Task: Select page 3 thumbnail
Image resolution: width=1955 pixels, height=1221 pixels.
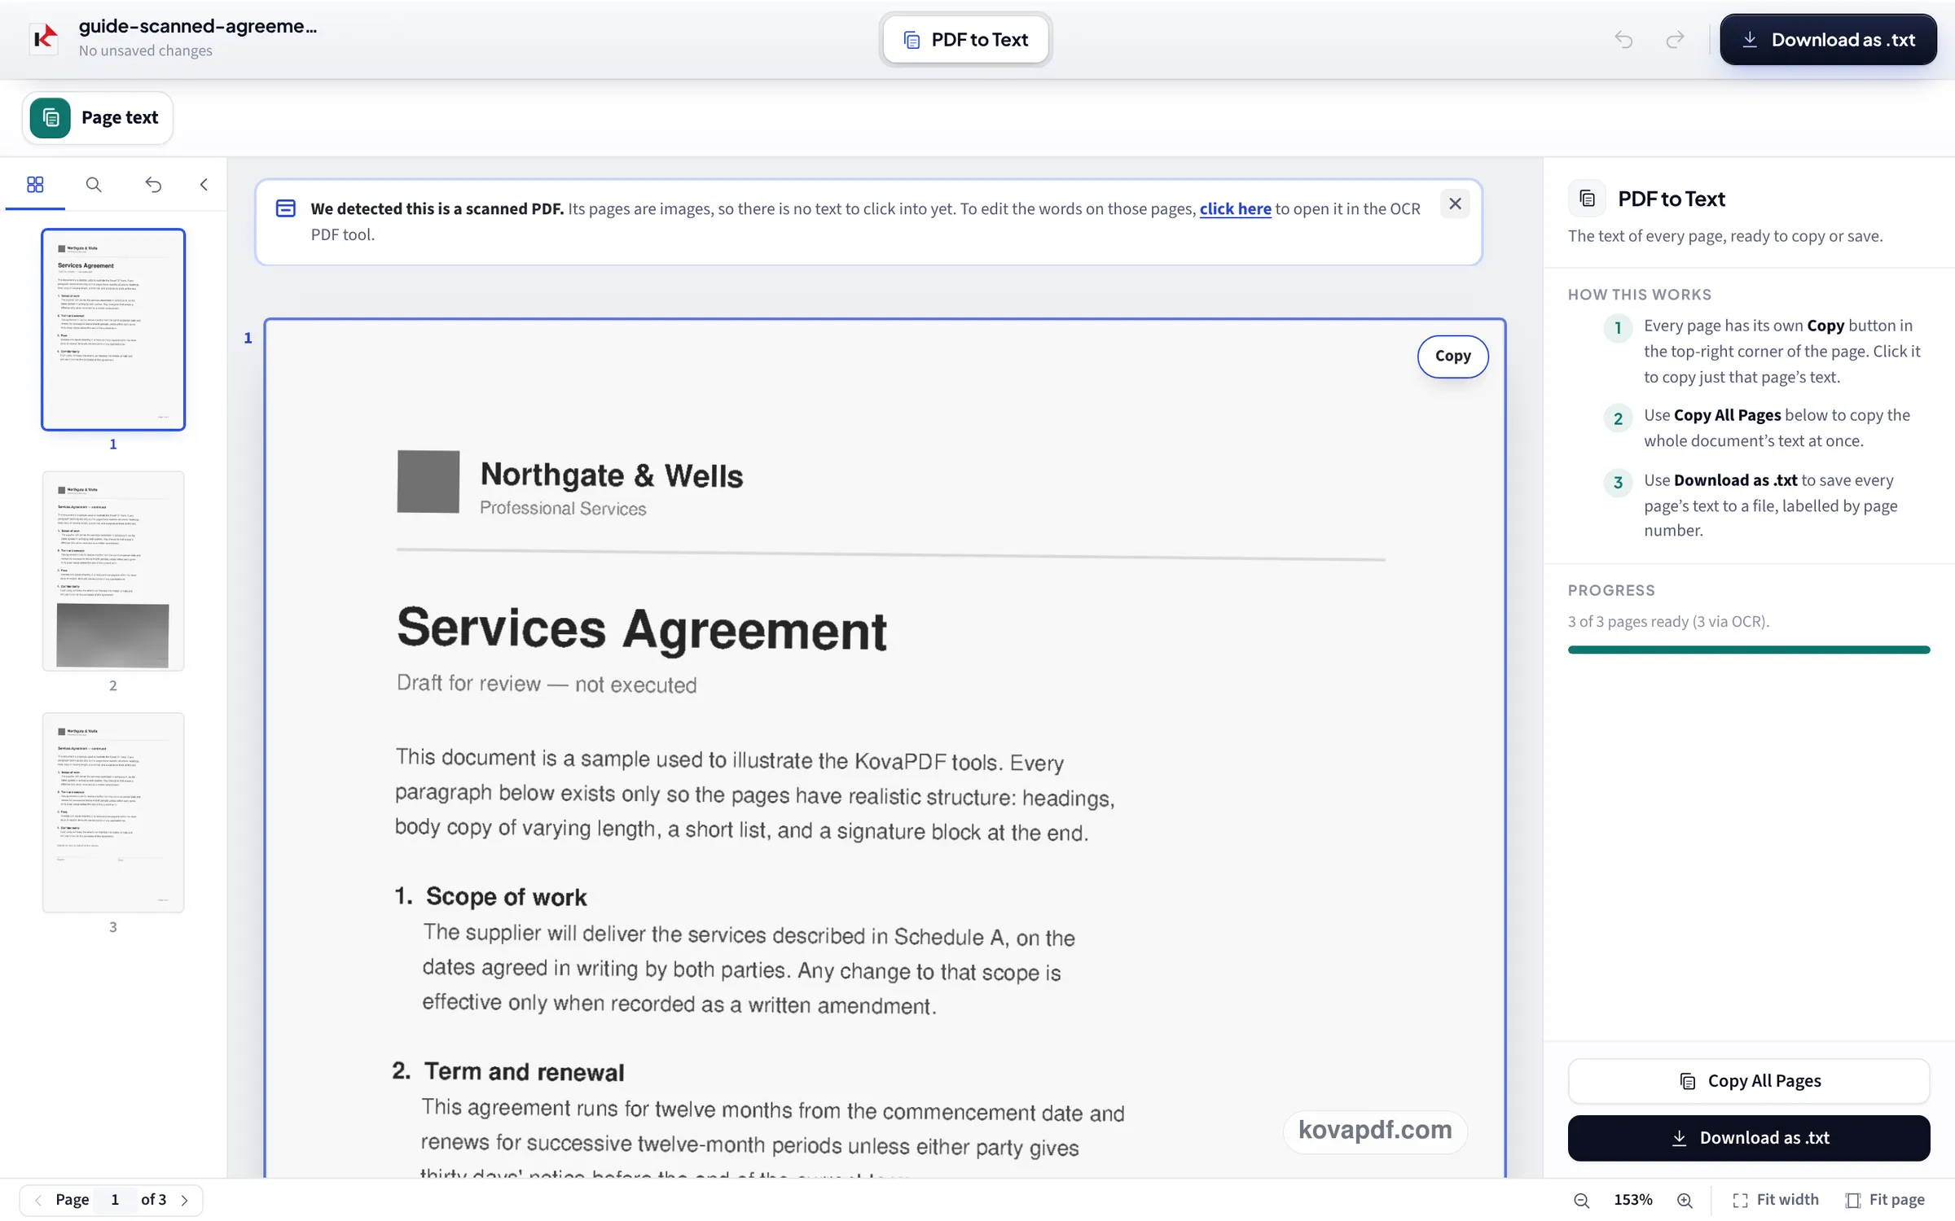Action: [x=113, y=812]
